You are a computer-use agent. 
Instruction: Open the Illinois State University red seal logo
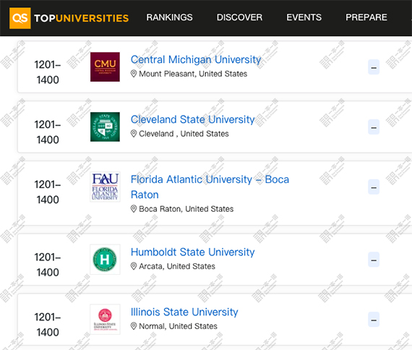point(105,319)
